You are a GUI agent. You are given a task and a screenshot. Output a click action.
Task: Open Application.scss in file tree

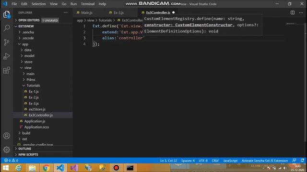point(36,127)
